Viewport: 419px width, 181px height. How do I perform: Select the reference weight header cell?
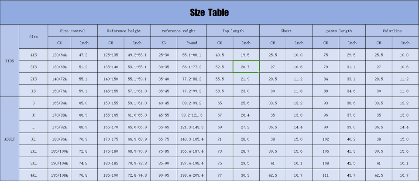[178, 31]
